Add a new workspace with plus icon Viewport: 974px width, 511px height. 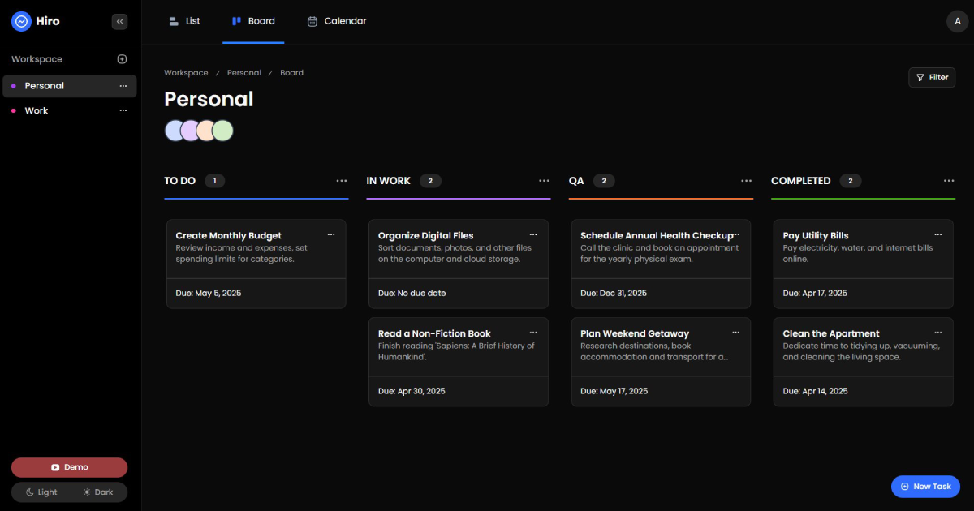click(122, 59)
